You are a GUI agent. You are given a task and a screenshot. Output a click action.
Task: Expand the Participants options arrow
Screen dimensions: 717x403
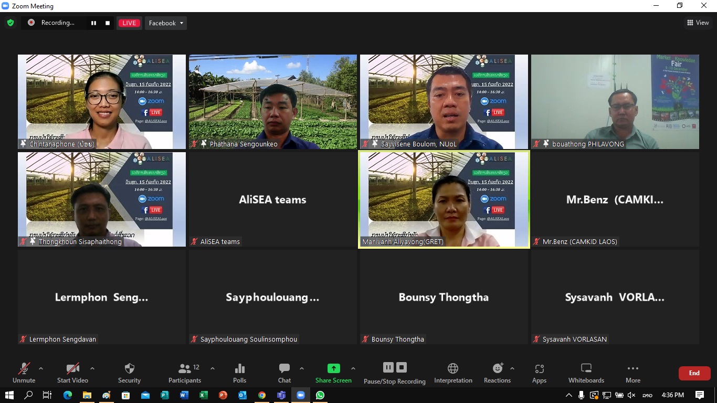tap(213, 368)
